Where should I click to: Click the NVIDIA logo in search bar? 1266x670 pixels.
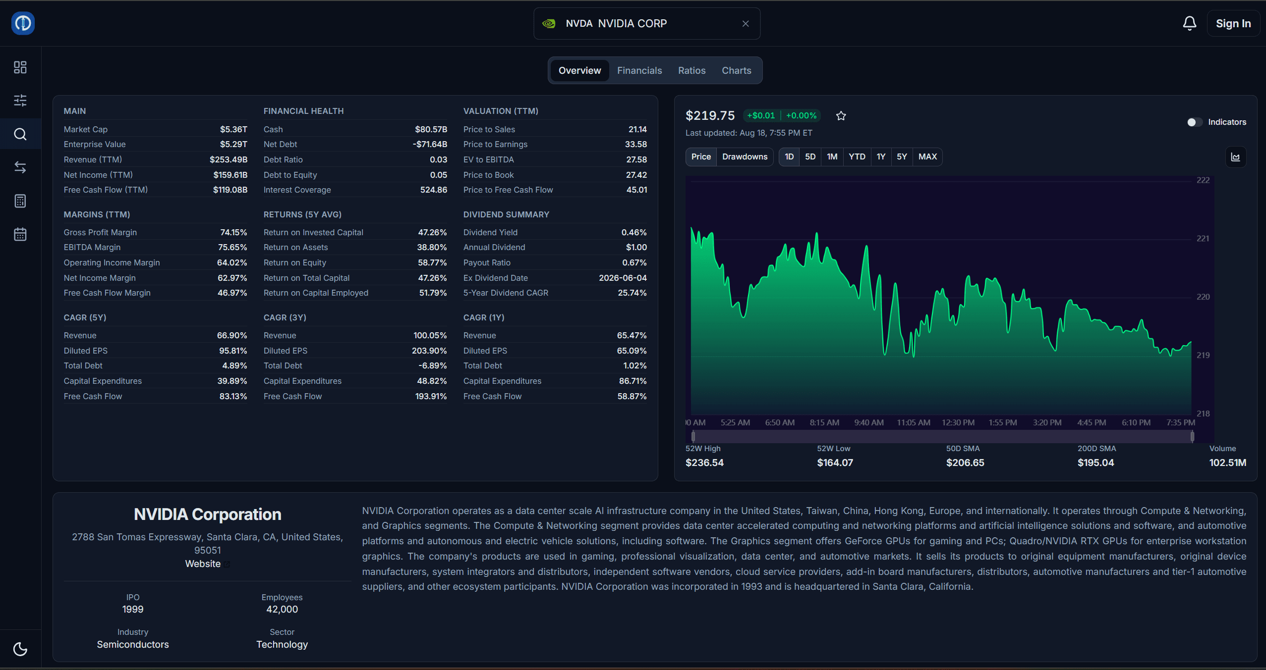click(549, 24)
